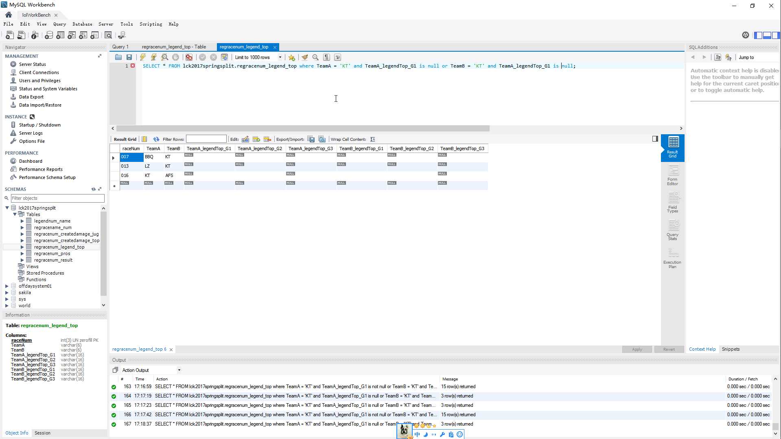Open the Query menu

(x=59, y=24)
